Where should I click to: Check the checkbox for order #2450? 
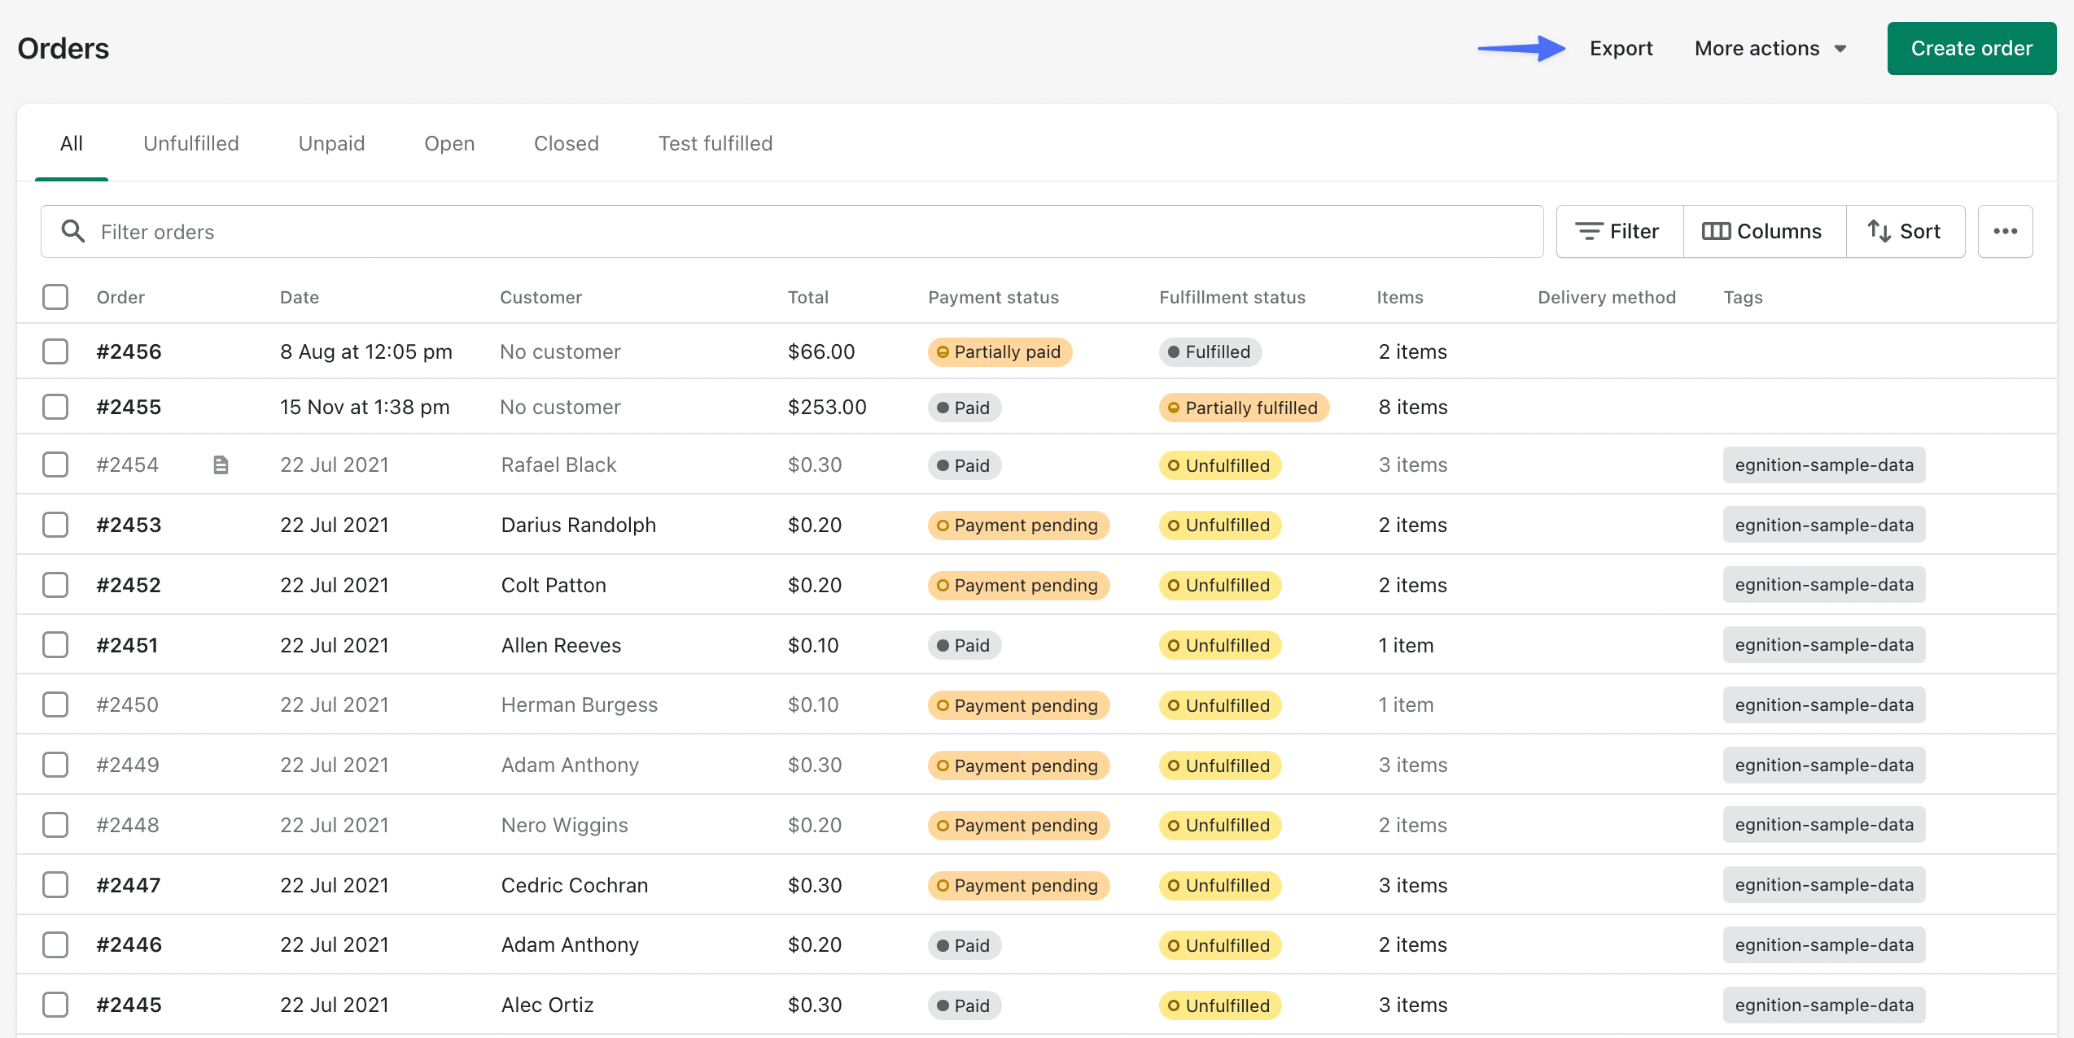[x=55, y=704]
